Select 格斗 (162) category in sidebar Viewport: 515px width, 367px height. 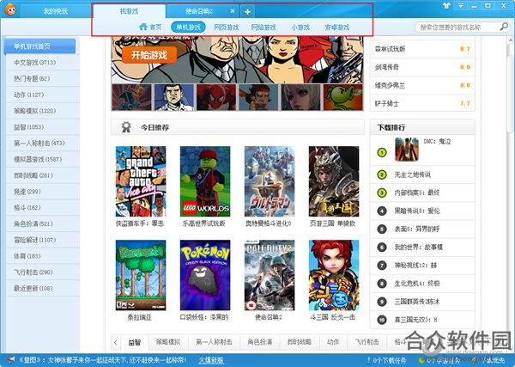pyautogui.click(x=43, y=207)
